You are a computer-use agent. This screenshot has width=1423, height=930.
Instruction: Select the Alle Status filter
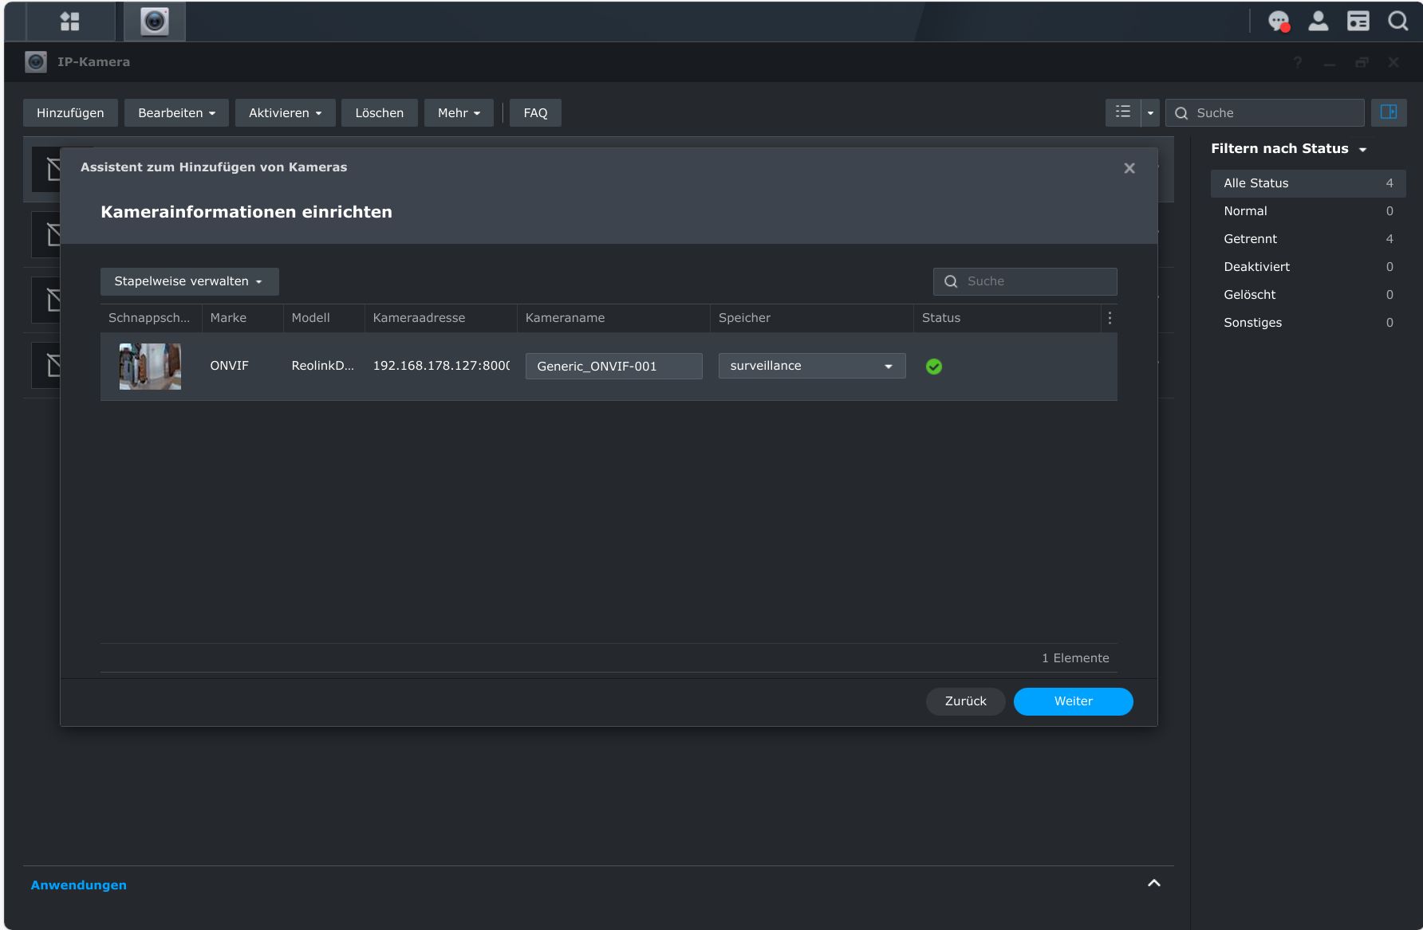pyautogui.click(x=1255, y=183)
